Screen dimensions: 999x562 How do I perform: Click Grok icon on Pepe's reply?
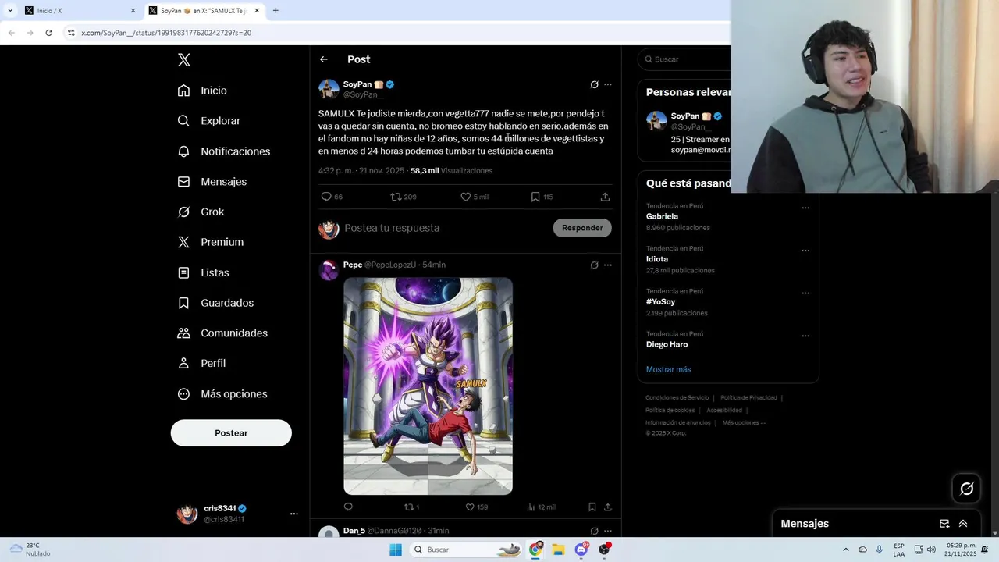[594, 265]
